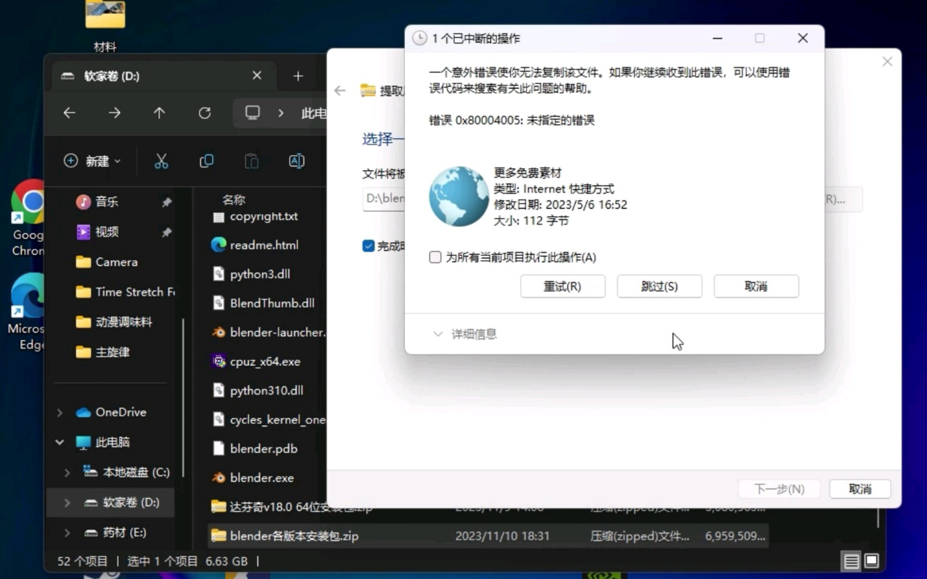Click the Copy icon in toolbar
This screenshot has height=579, width=927.
[206, 161]
